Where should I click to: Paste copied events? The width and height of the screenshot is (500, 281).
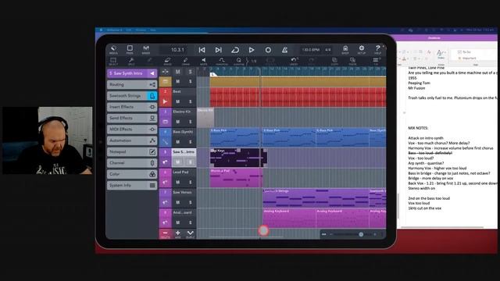click(x=352, y=62)
